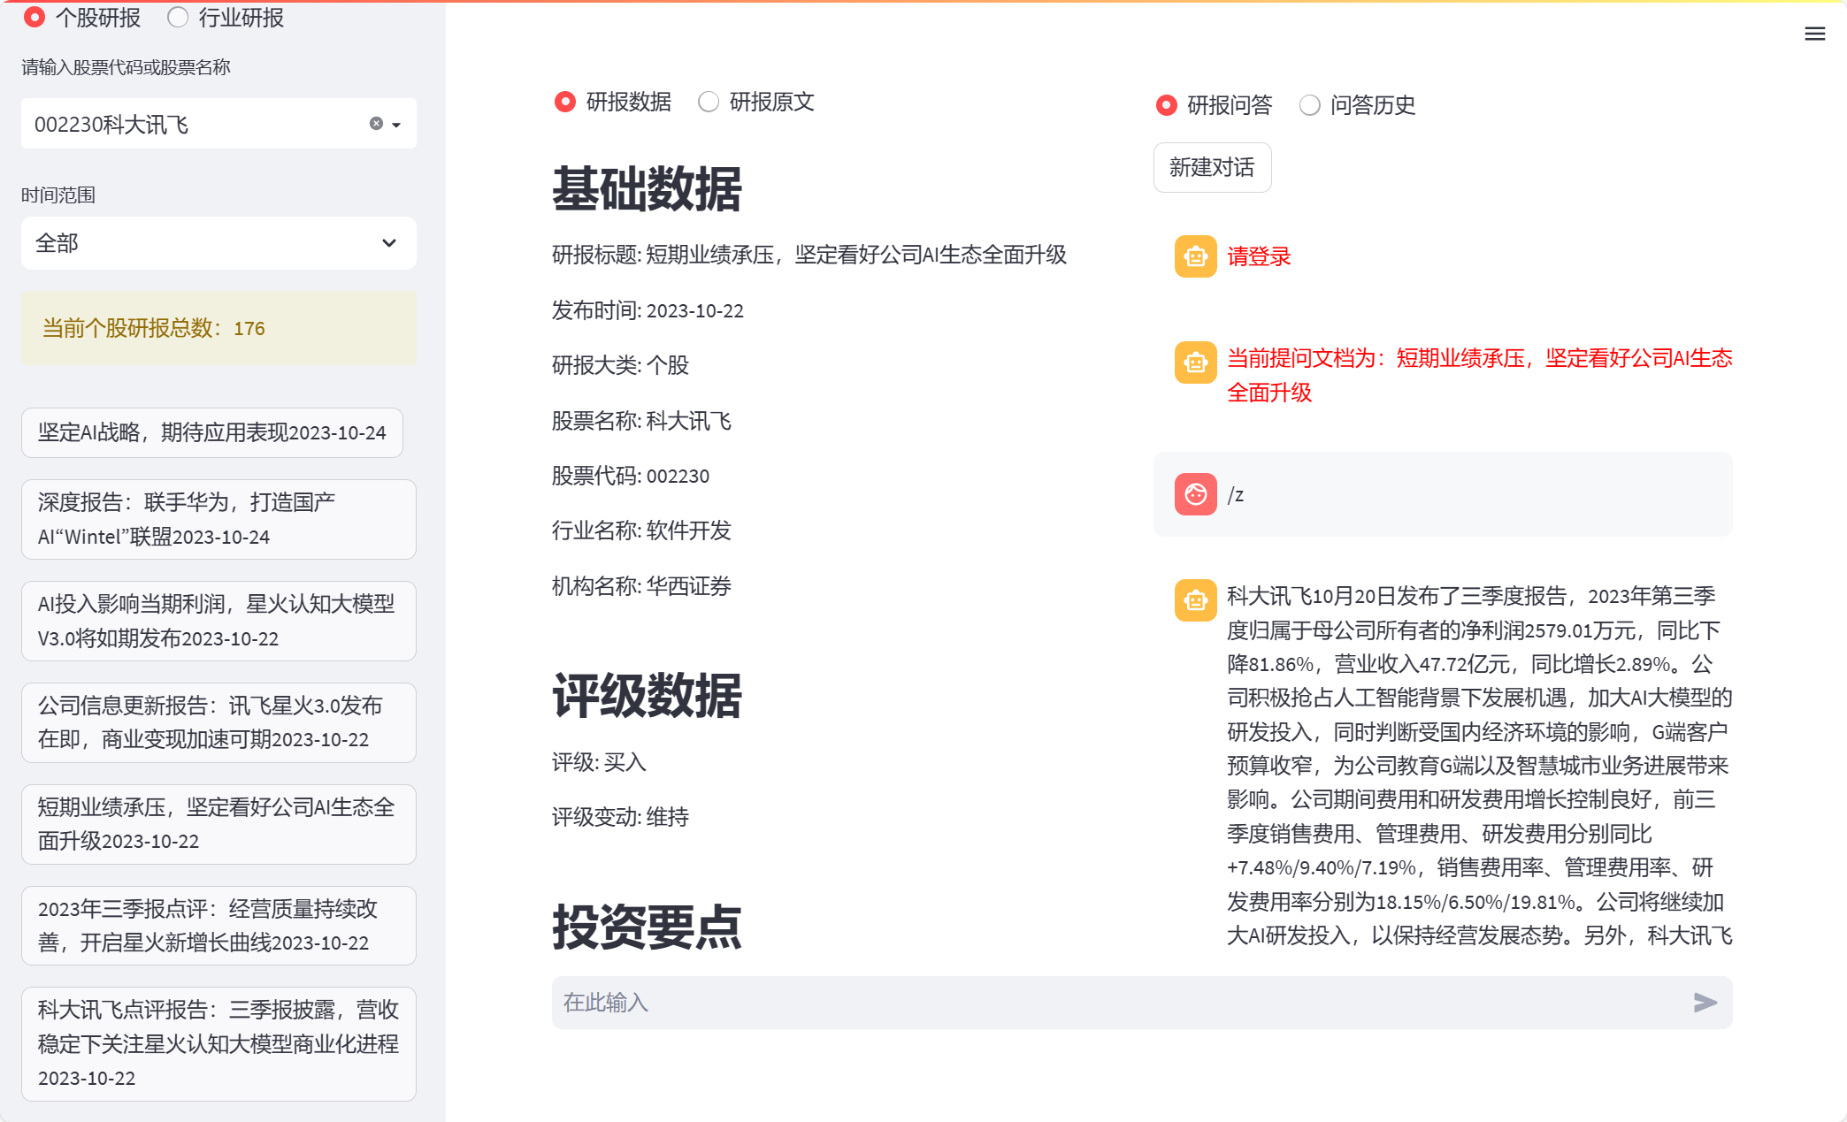Click the 新建对话 button

pyautogui.click(x=1212, y=167)
